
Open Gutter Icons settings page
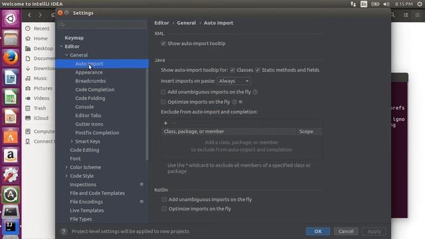[x=89, y=124]
